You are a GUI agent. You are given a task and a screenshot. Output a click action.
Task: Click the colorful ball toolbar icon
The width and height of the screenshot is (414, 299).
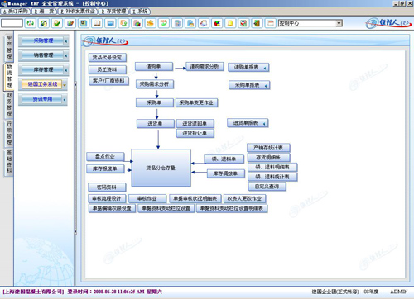217,23
